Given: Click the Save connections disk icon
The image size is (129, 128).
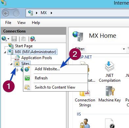Looking at the screenshot, I should (14, 39).
